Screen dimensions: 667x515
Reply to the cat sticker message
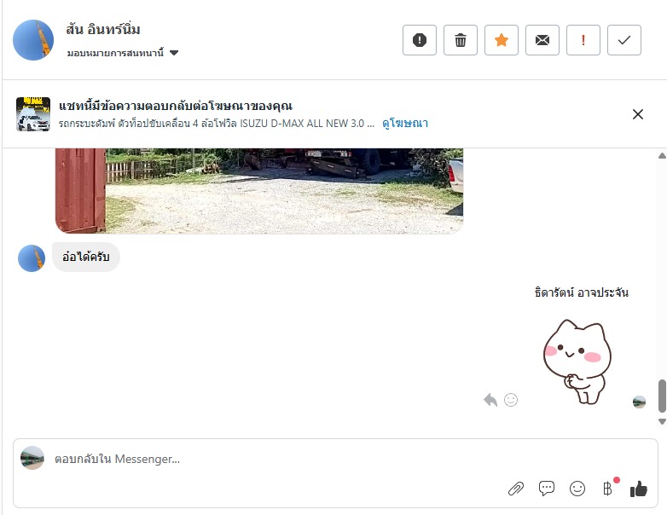point(490,400)
